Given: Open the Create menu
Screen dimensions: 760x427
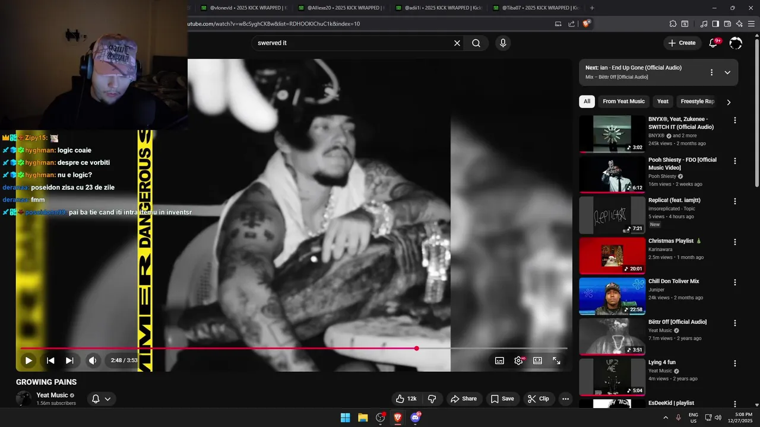Looking at the screenshot, I should 682,43.
